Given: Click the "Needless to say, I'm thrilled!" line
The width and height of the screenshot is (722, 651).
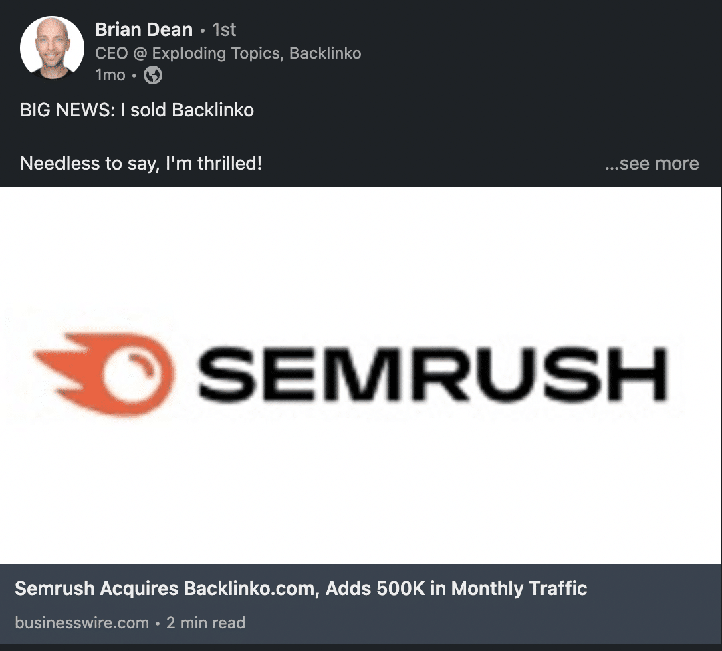Looking at the screenshot, I should tap(141, 164).
